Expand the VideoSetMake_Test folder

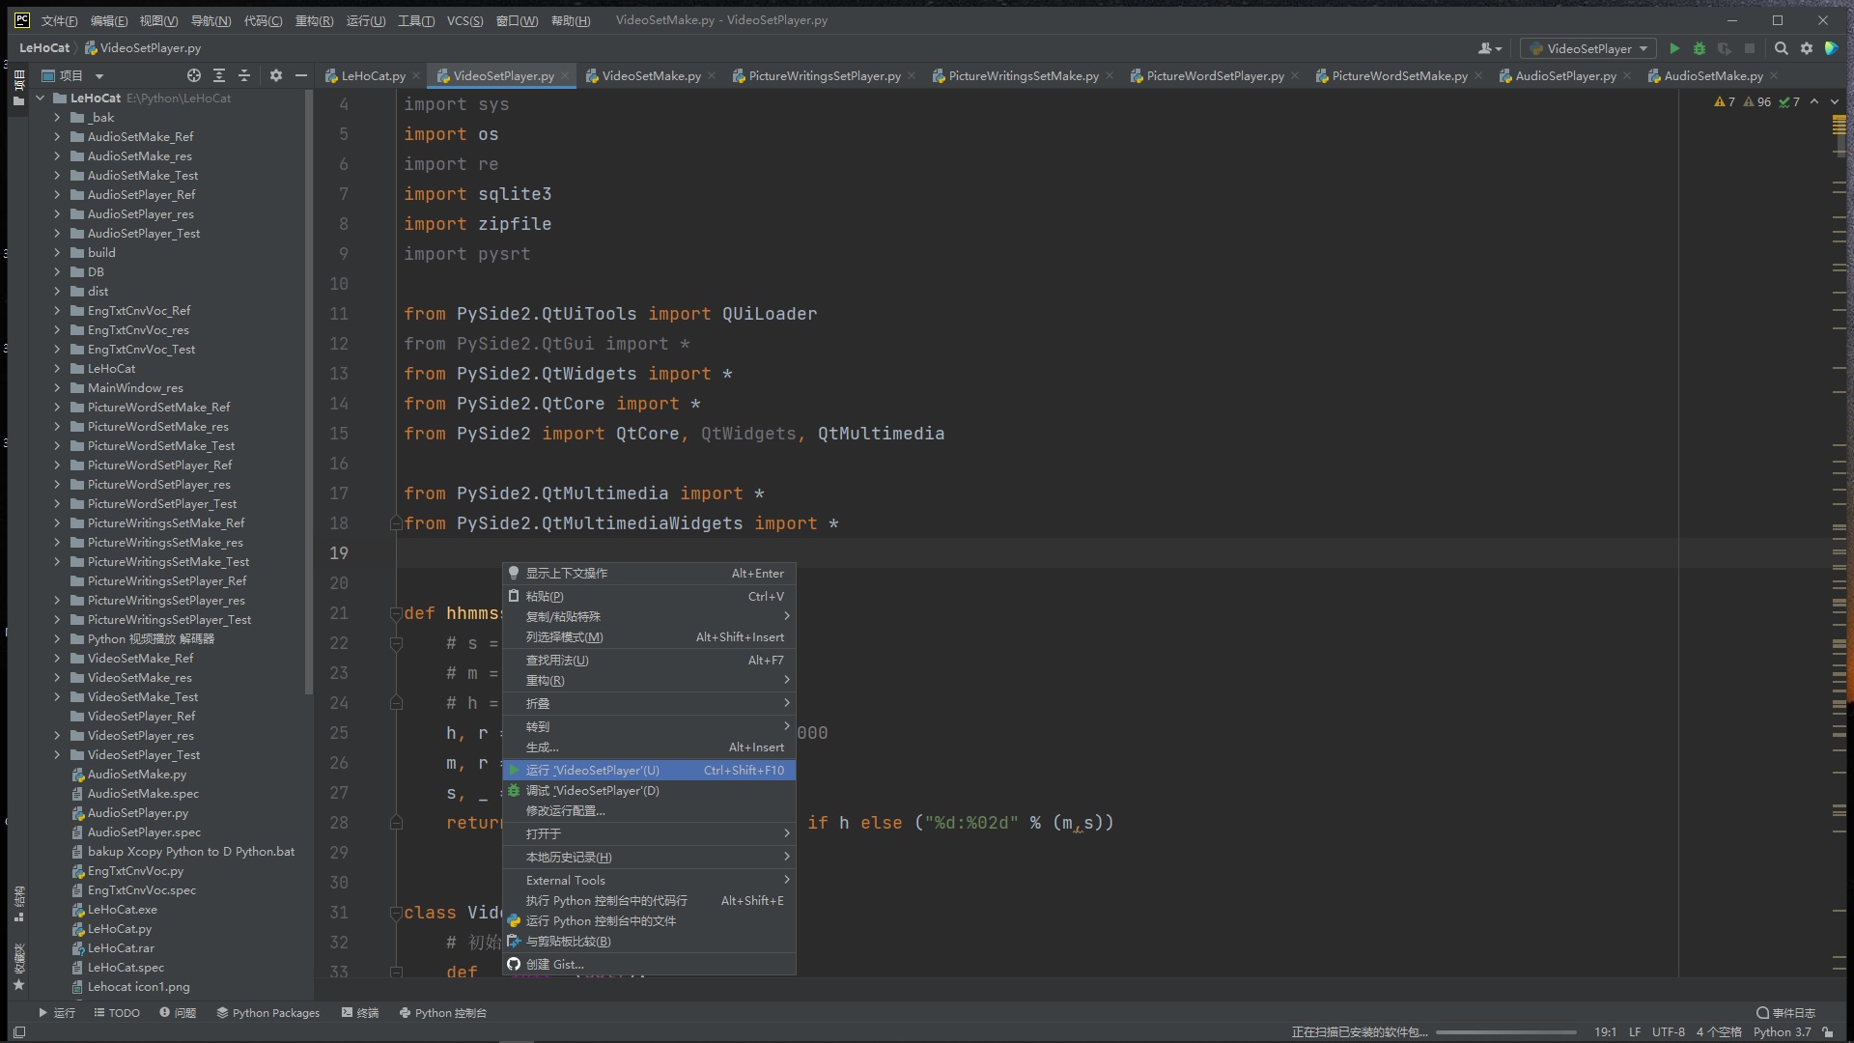click(55, 696)
